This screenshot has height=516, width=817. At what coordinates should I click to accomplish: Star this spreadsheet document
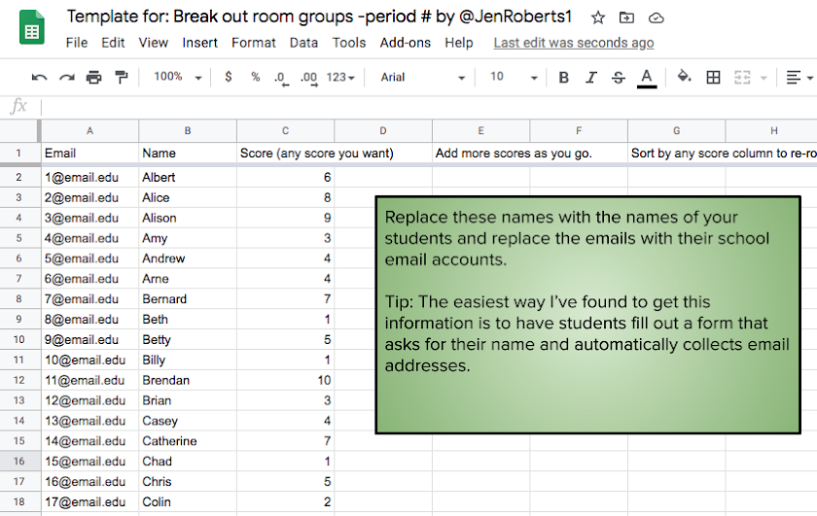(x=597, y=18)
